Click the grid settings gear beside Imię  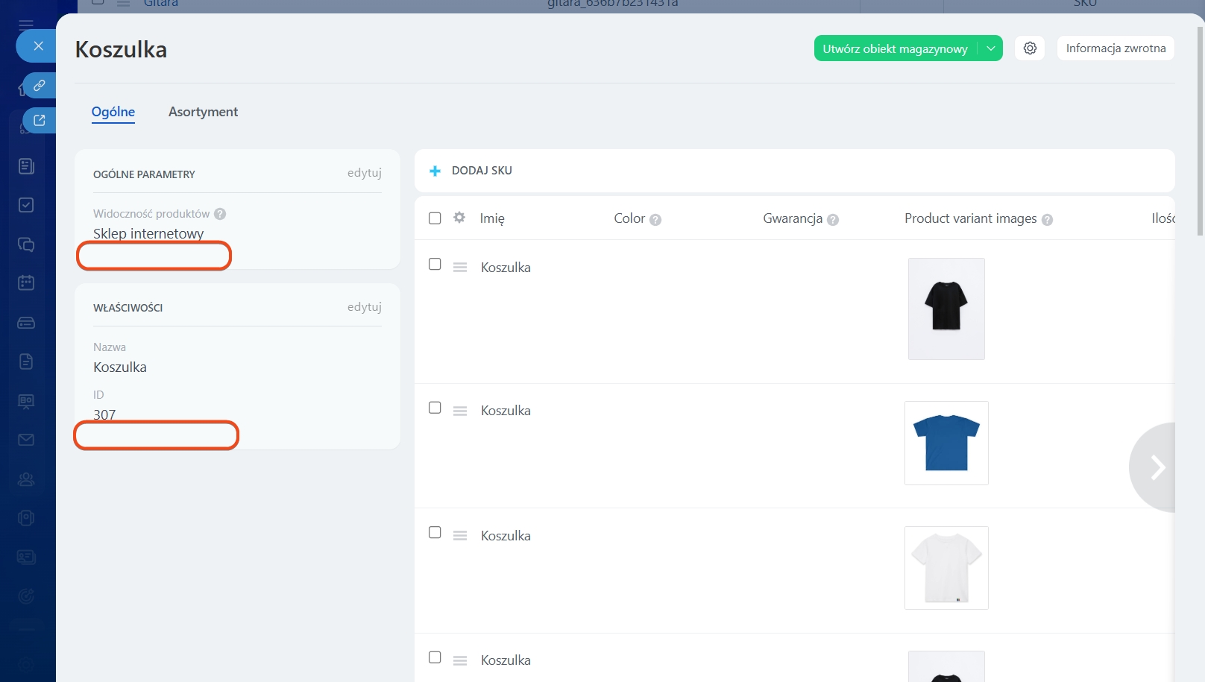tap(459, 218)
